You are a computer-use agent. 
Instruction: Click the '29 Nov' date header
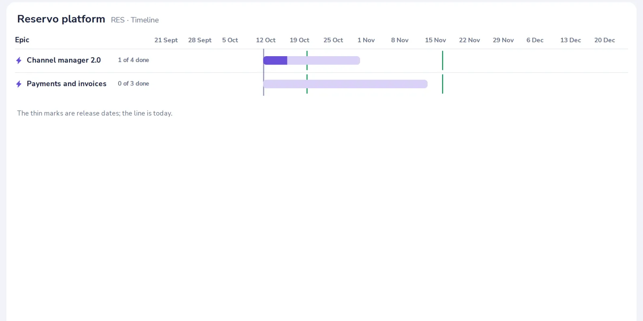(503, 40)
